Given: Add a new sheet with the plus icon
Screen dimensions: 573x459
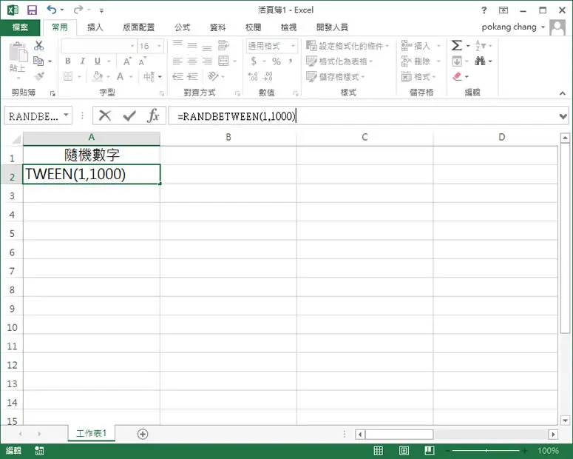Looking at the screenshot, I should coord(143,434).
